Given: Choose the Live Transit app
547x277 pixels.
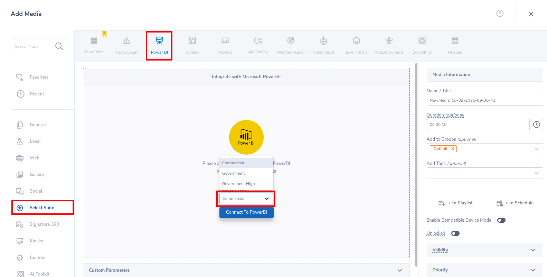Looking at the screenshot, I should click(356, 45).
